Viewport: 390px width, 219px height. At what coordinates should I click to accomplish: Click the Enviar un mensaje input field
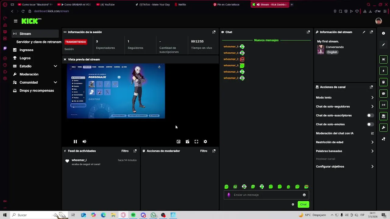coord(267,195)
